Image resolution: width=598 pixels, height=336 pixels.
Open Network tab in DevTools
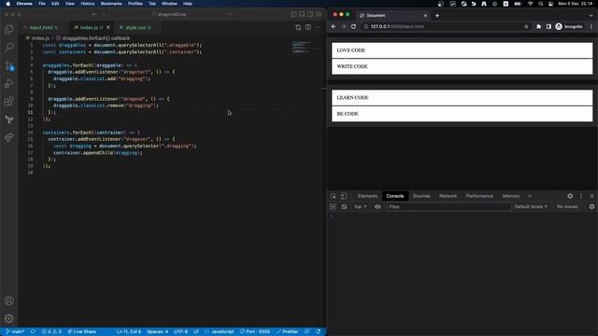coord(448,196)
